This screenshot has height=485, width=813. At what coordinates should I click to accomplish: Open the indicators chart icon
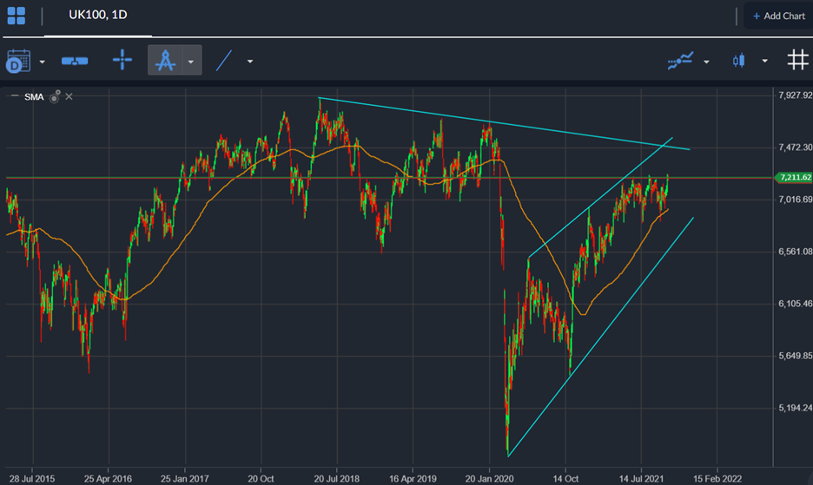[x=680, y=61]
